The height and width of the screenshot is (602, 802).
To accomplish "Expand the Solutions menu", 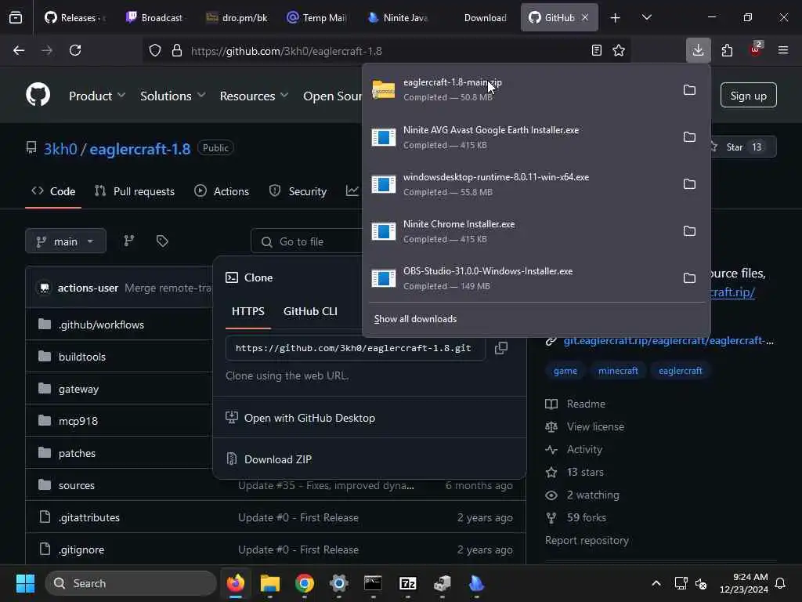I will pyautogui.click(x=172, y=96).
